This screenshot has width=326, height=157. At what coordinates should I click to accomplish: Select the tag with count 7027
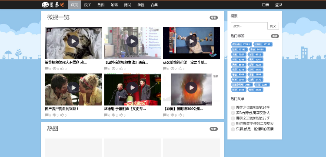click(x=239, y=54)
